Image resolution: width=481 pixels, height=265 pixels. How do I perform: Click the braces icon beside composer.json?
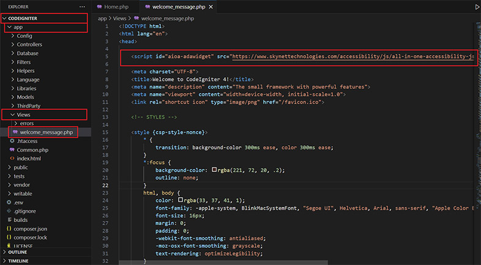coord(9,229)
